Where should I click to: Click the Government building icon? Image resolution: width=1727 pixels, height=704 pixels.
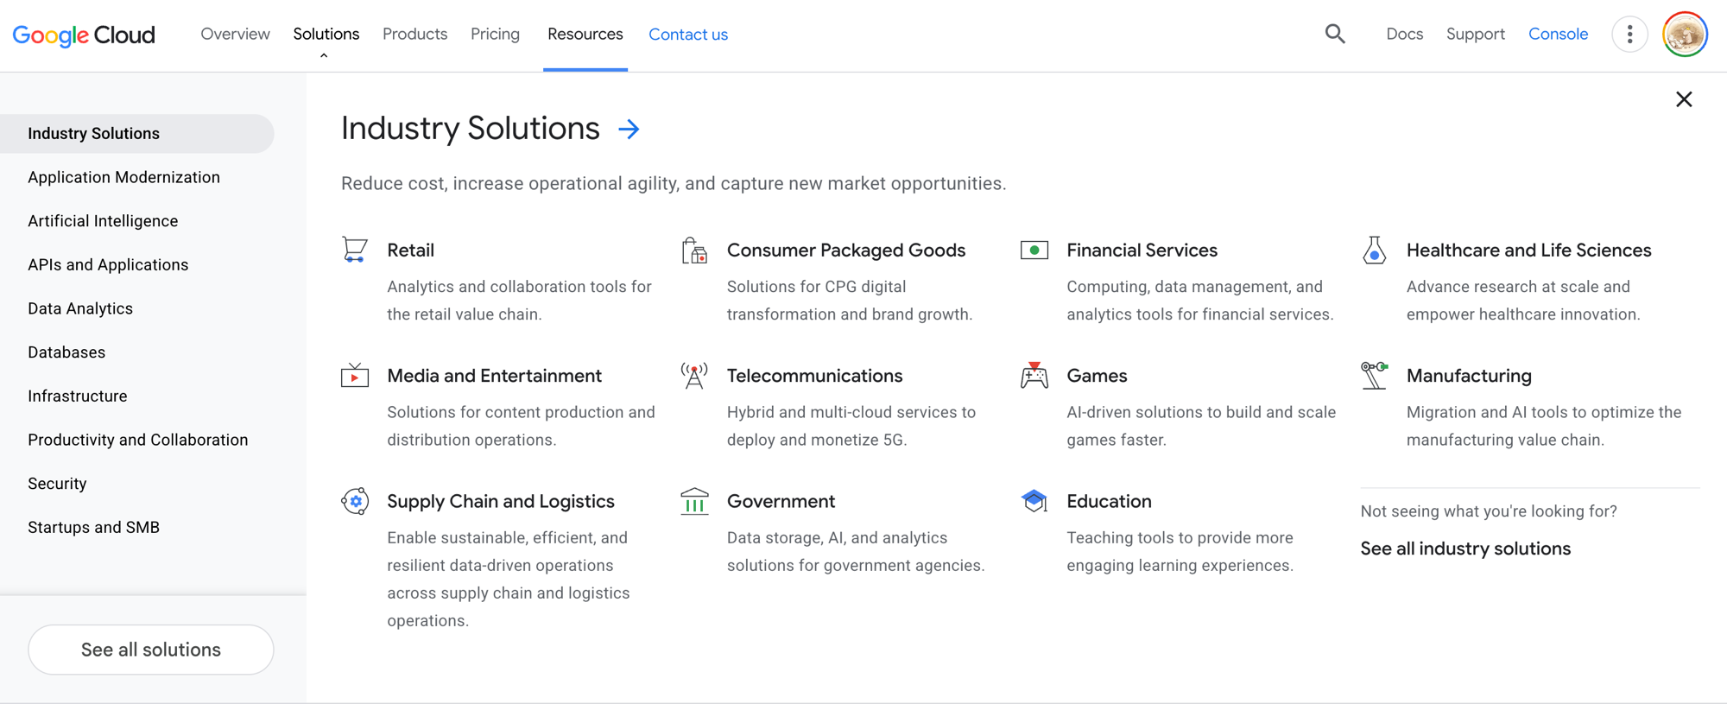click(x=694, y=501)
